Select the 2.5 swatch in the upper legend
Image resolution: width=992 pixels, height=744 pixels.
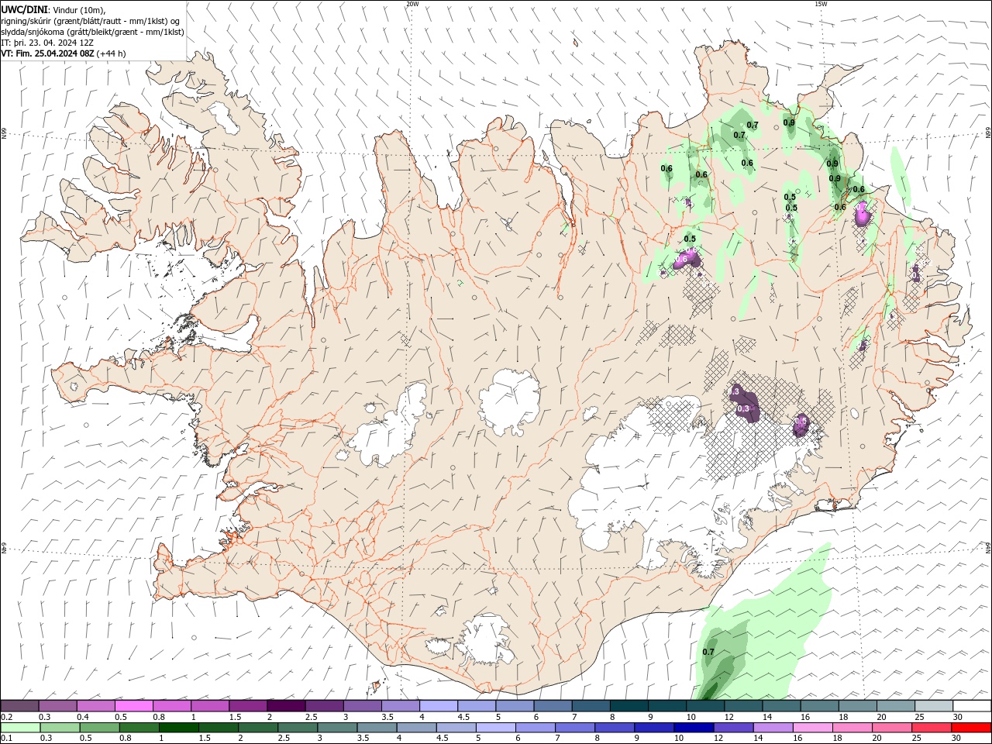point(324,706)
